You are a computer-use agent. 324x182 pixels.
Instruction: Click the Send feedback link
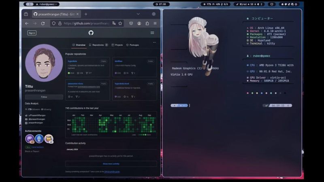tap(38, 147)
